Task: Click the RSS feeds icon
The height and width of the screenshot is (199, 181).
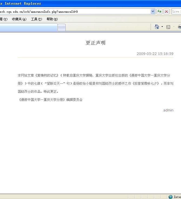Action: [168, 27]
